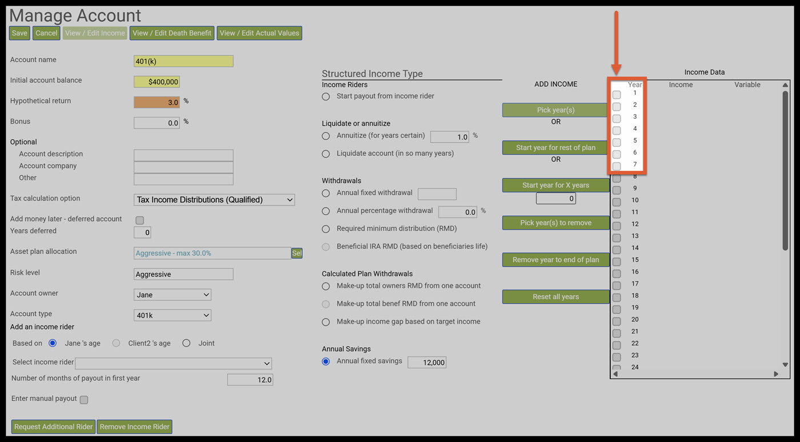Check the Year 15 checkbox
Viewport: 800px width, 442px height.
point(617,262)
